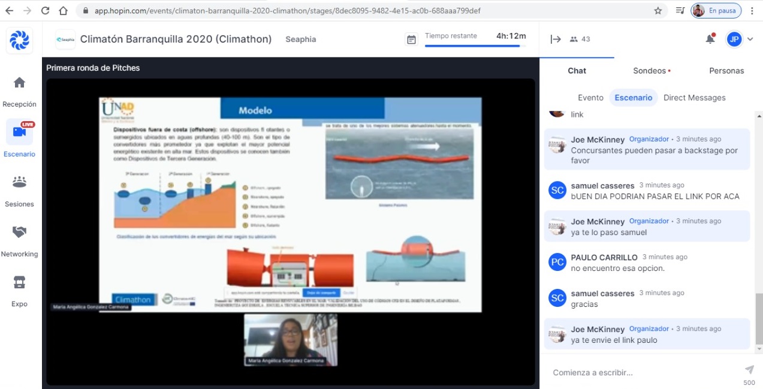Viewport: 763px width, 389px height.
Task: Click Joe McKinney avatar on backstage message
Action: click(557, 144)
